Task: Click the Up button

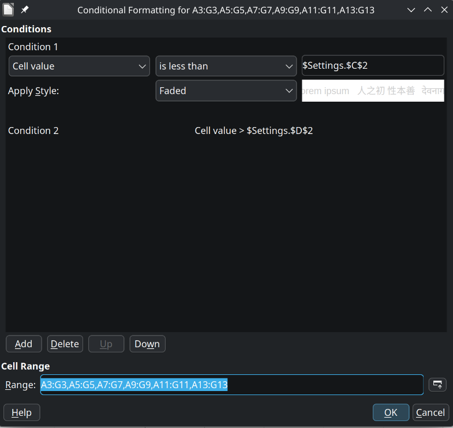Action: 106,344
